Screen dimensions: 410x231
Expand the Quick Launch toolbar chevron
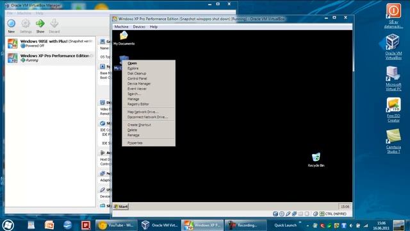(x=300, y=223)
